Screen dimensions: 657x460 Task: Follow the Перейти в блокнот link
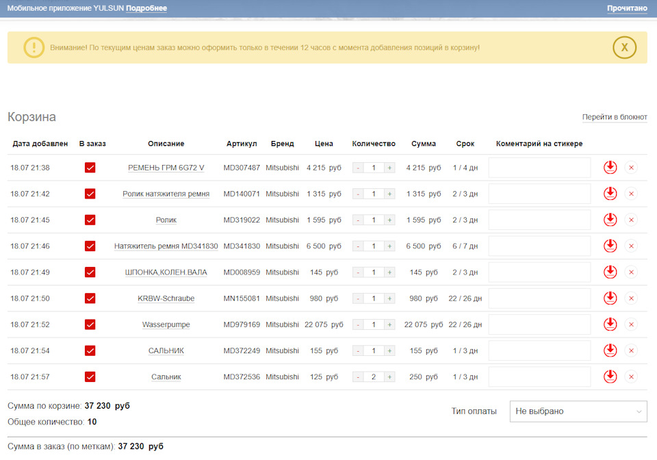[x=615, y=117]
